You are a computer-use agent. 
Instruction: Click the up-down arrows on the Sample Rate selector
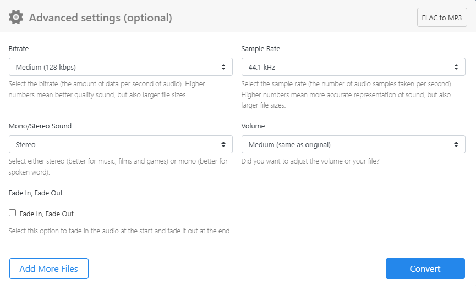tap(456, 67)
